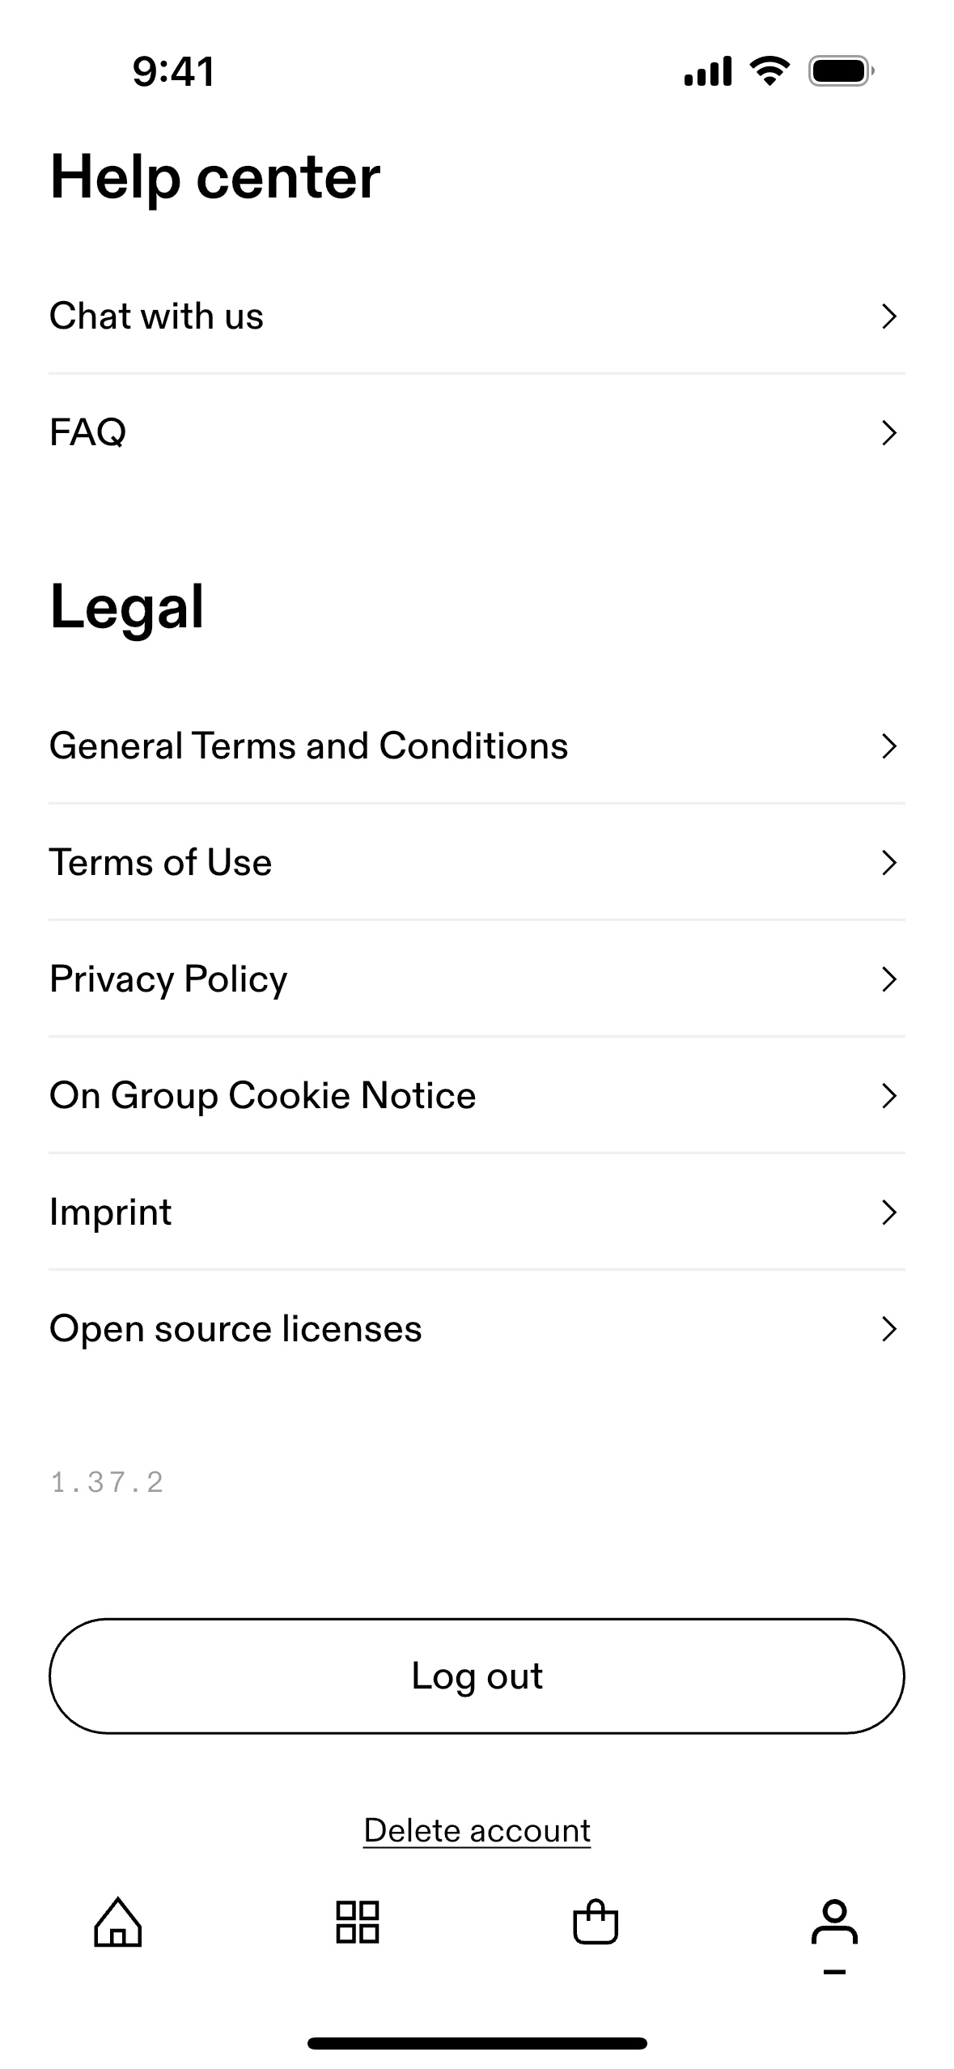This screenshot has width=954, height=2069.
Task: Tap the battery status icon
Action: click(841, 71)
